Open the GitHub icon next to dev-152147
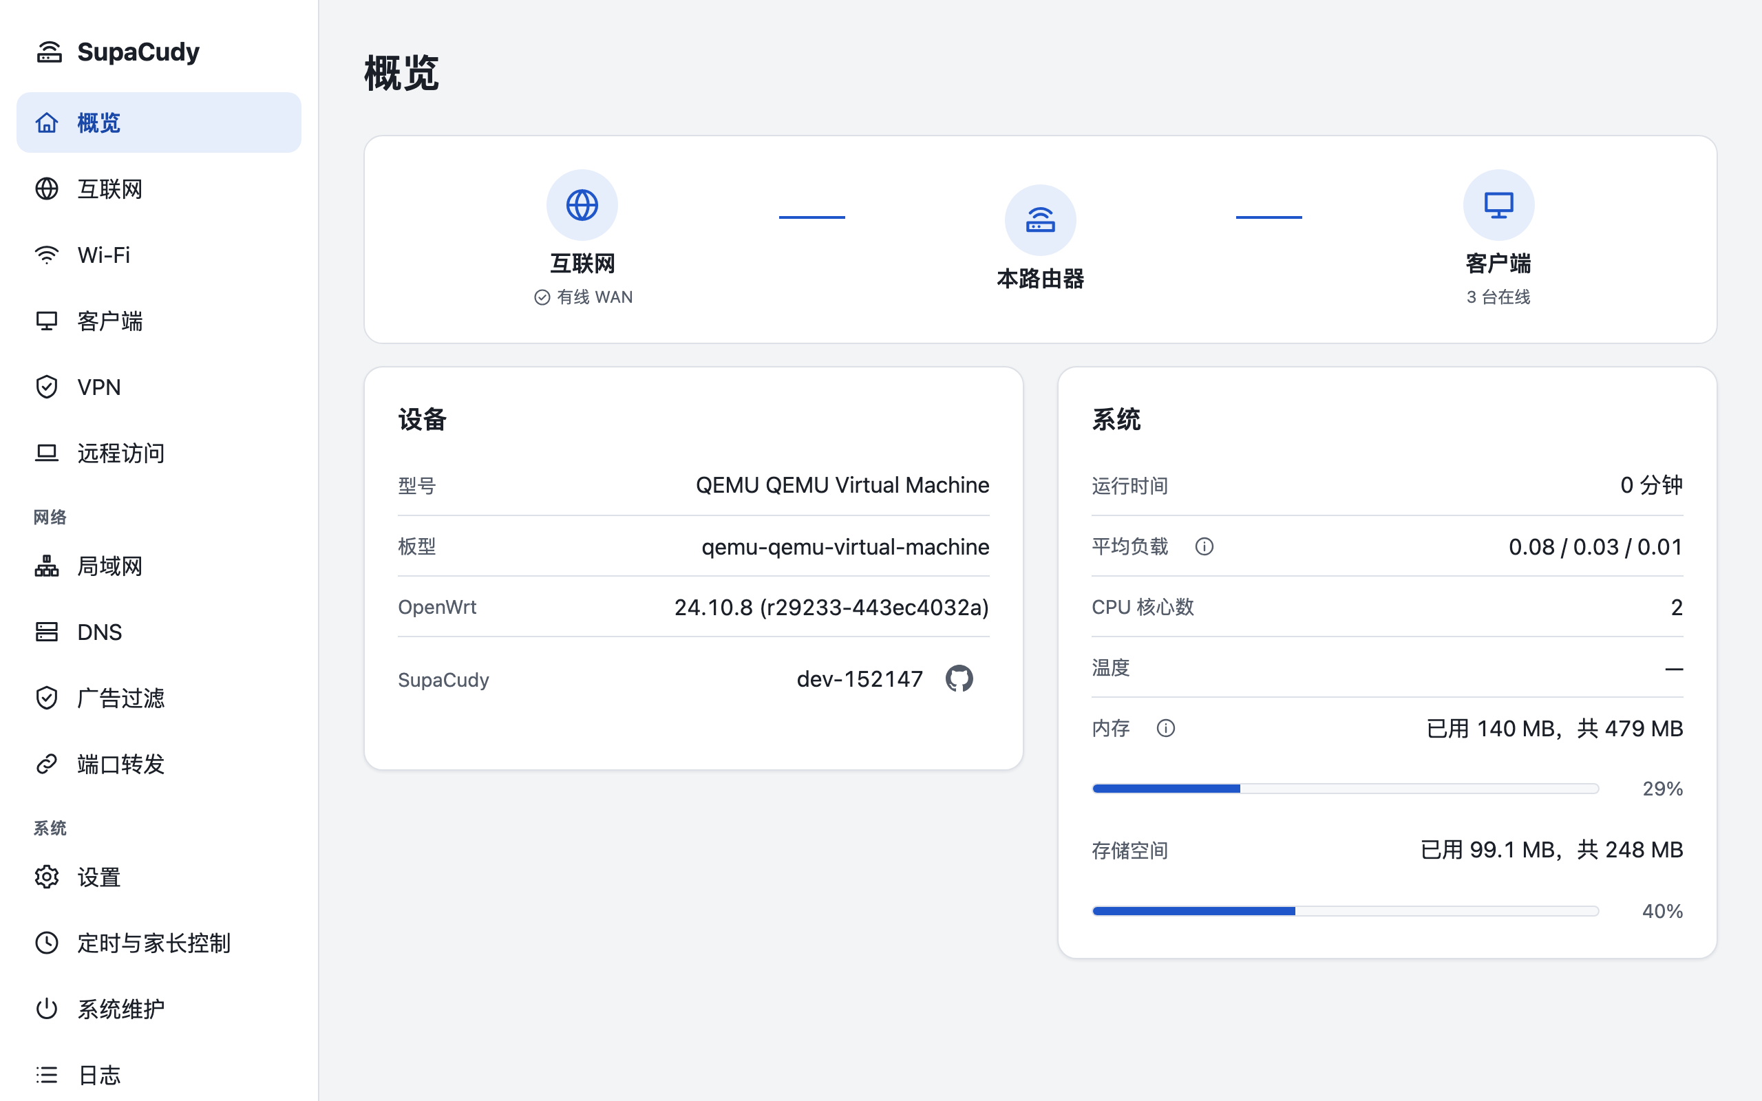The image size is (1762, 1101). (959, 678)
